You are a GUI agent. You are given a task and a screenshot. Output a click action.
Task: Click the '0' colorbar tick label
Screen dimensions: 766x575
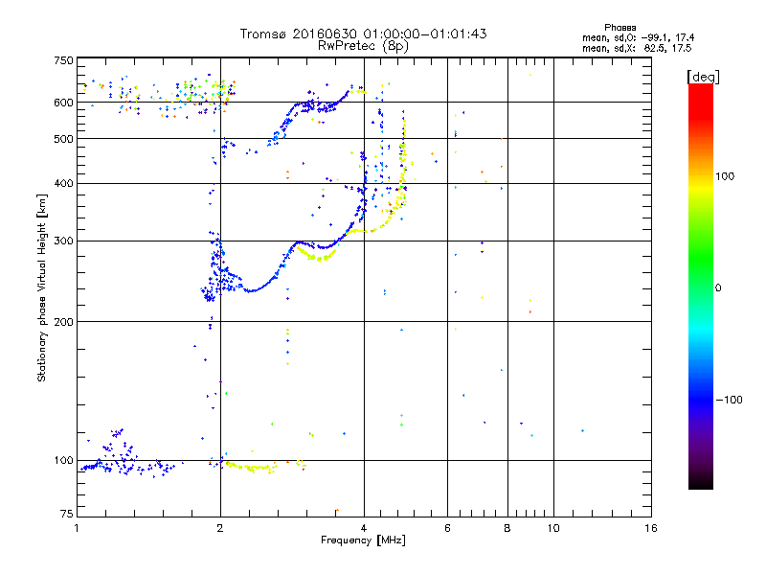tap(718, 288)
